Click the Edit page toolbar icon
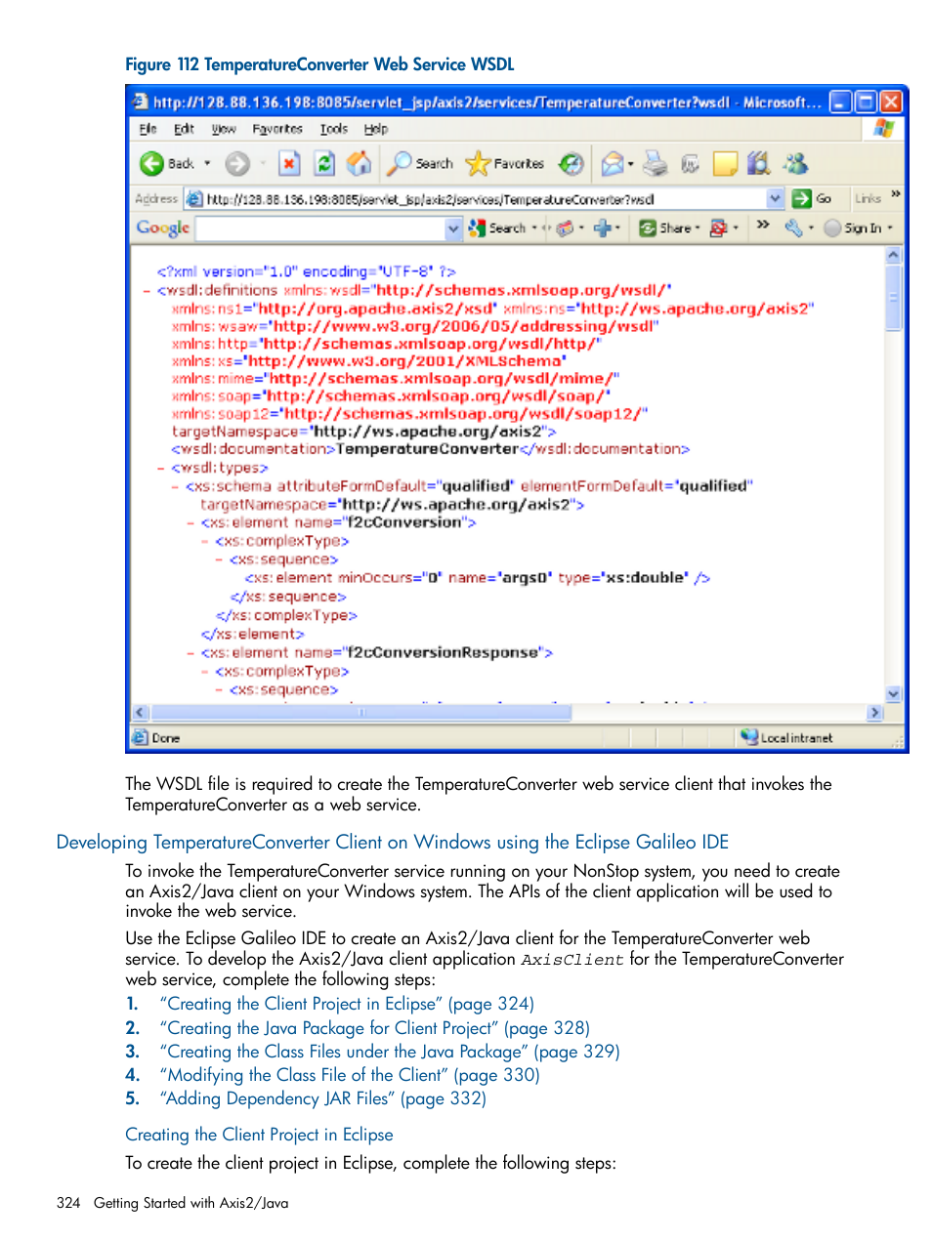The height and width of the screenshot is (1241, 932). pos(691,164)
